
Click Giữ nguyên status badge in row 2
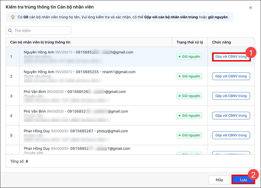coord(189,76)
